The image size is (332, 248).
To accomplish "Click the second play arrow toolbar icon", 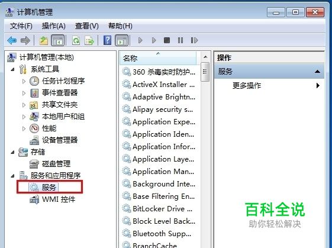I will (x=154, y=40).
